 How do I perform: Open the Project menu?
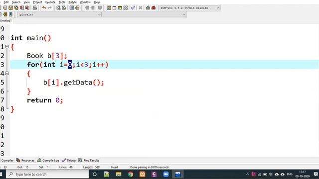pos(37,2)
